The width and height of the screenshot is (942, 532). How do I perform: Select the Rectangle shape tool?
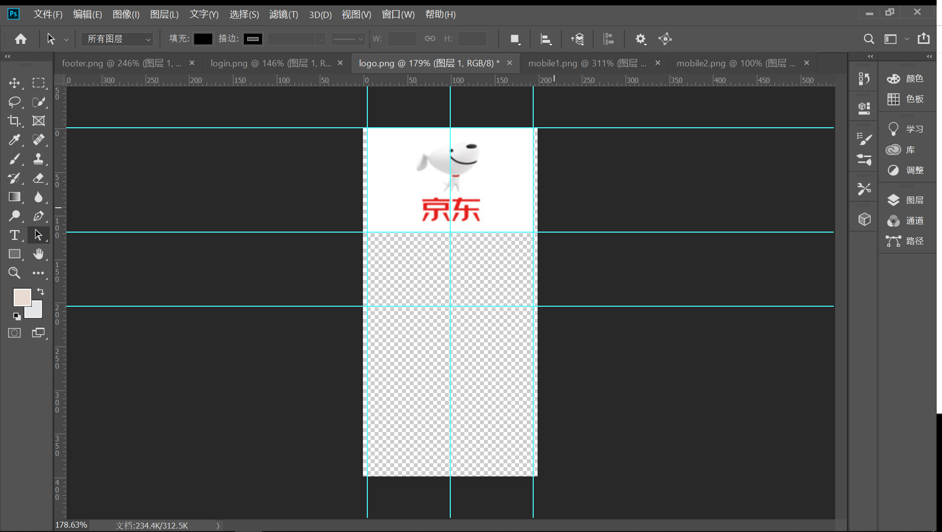pos(15,254)
